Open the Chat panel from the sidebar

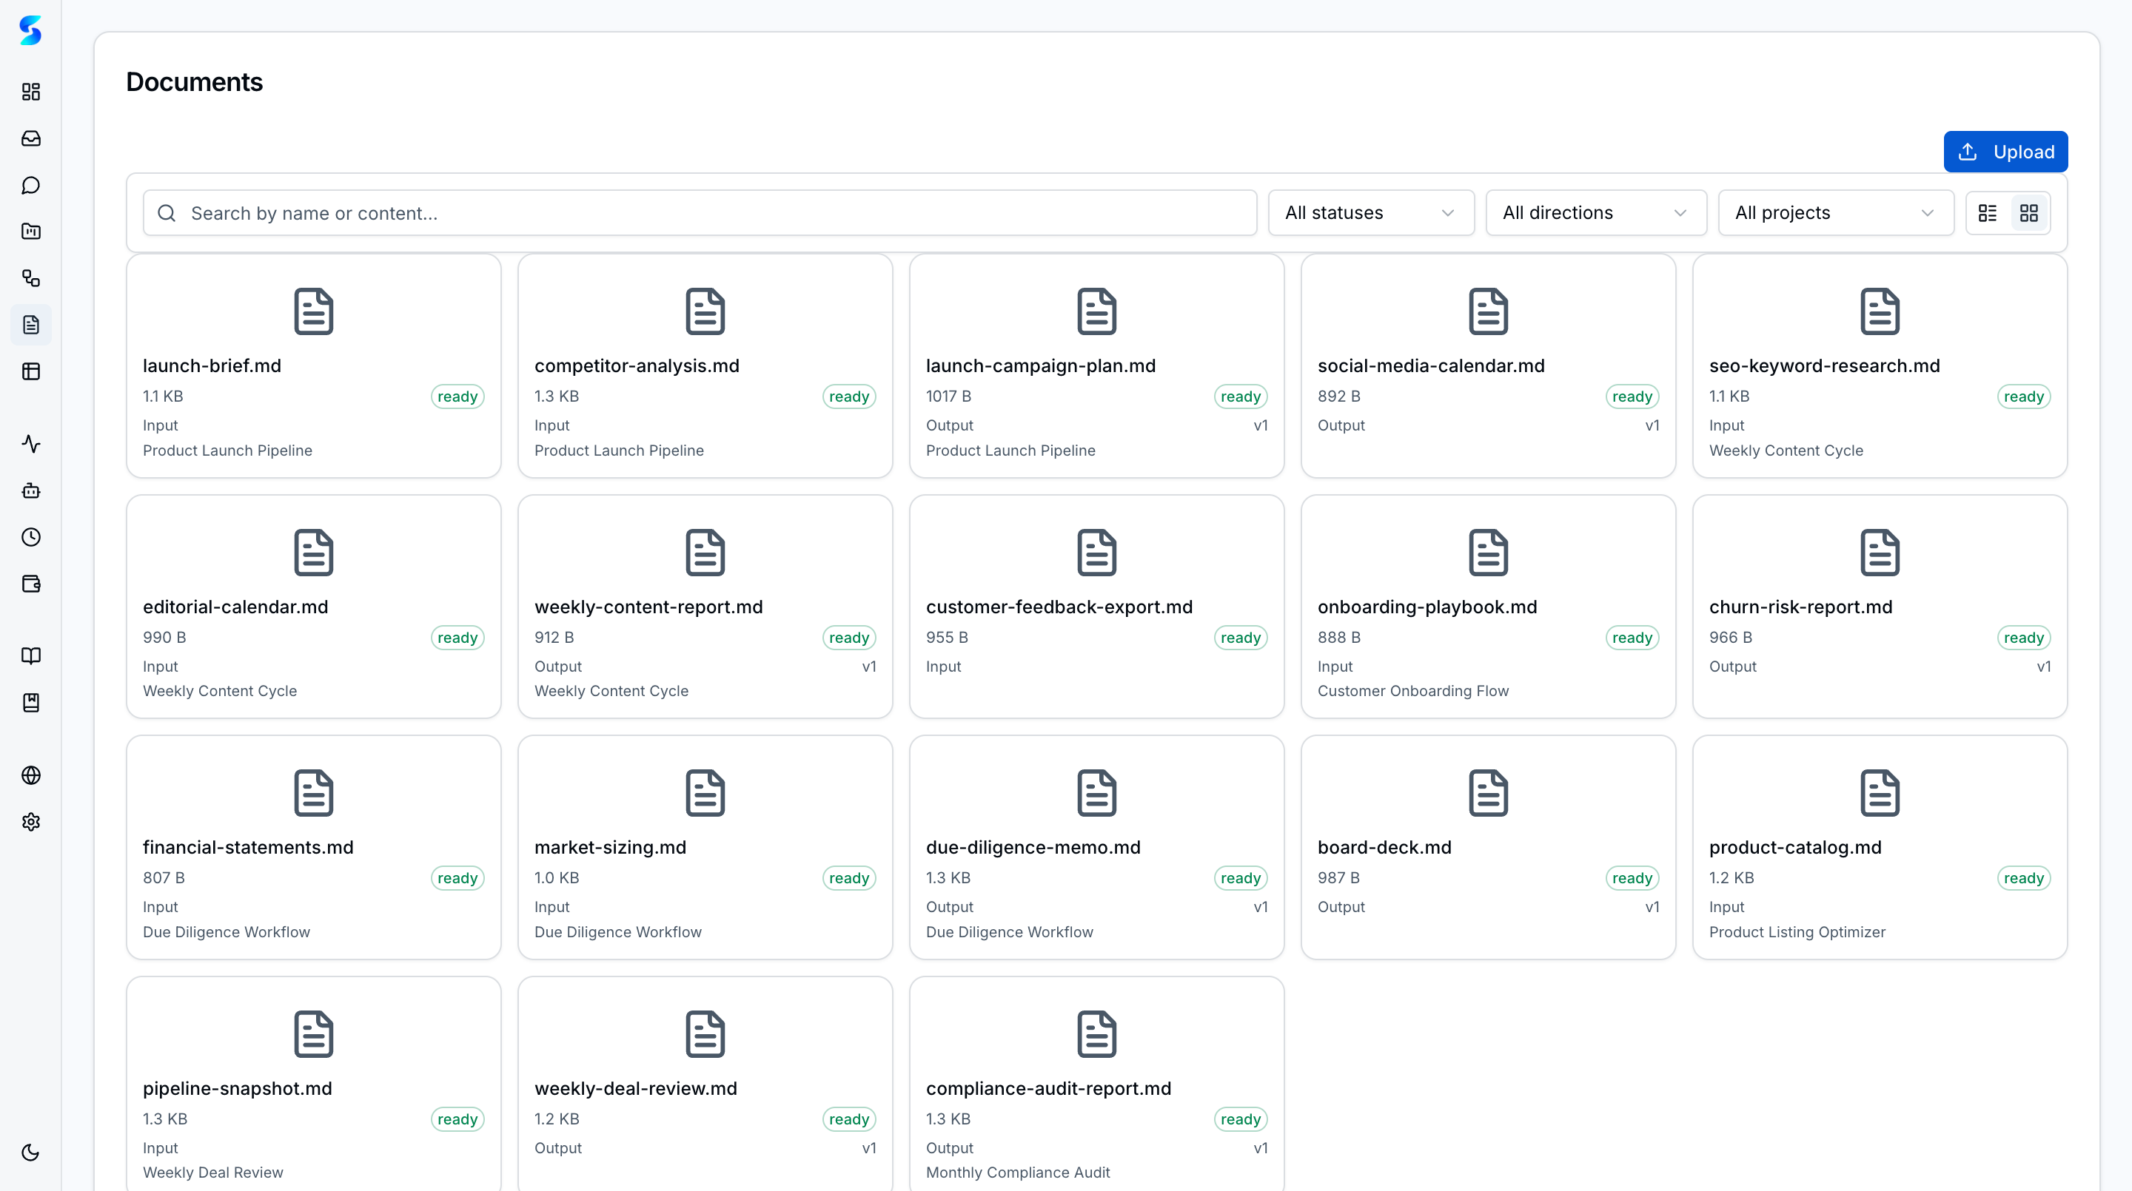click(x=30, y=184)
